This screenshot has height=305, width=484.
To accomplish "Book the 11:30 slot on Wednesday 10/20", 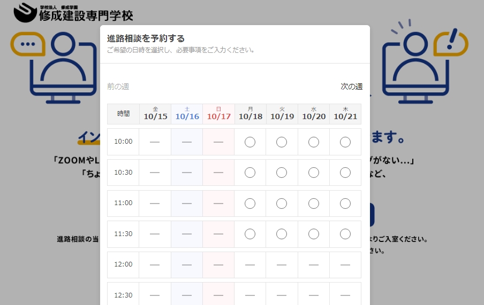I will coord(314,234).
